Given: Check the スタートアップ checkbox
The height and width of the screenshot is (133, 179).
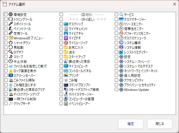Looking at the screenshot, I should pyautogui.click(x=61, y=56).
